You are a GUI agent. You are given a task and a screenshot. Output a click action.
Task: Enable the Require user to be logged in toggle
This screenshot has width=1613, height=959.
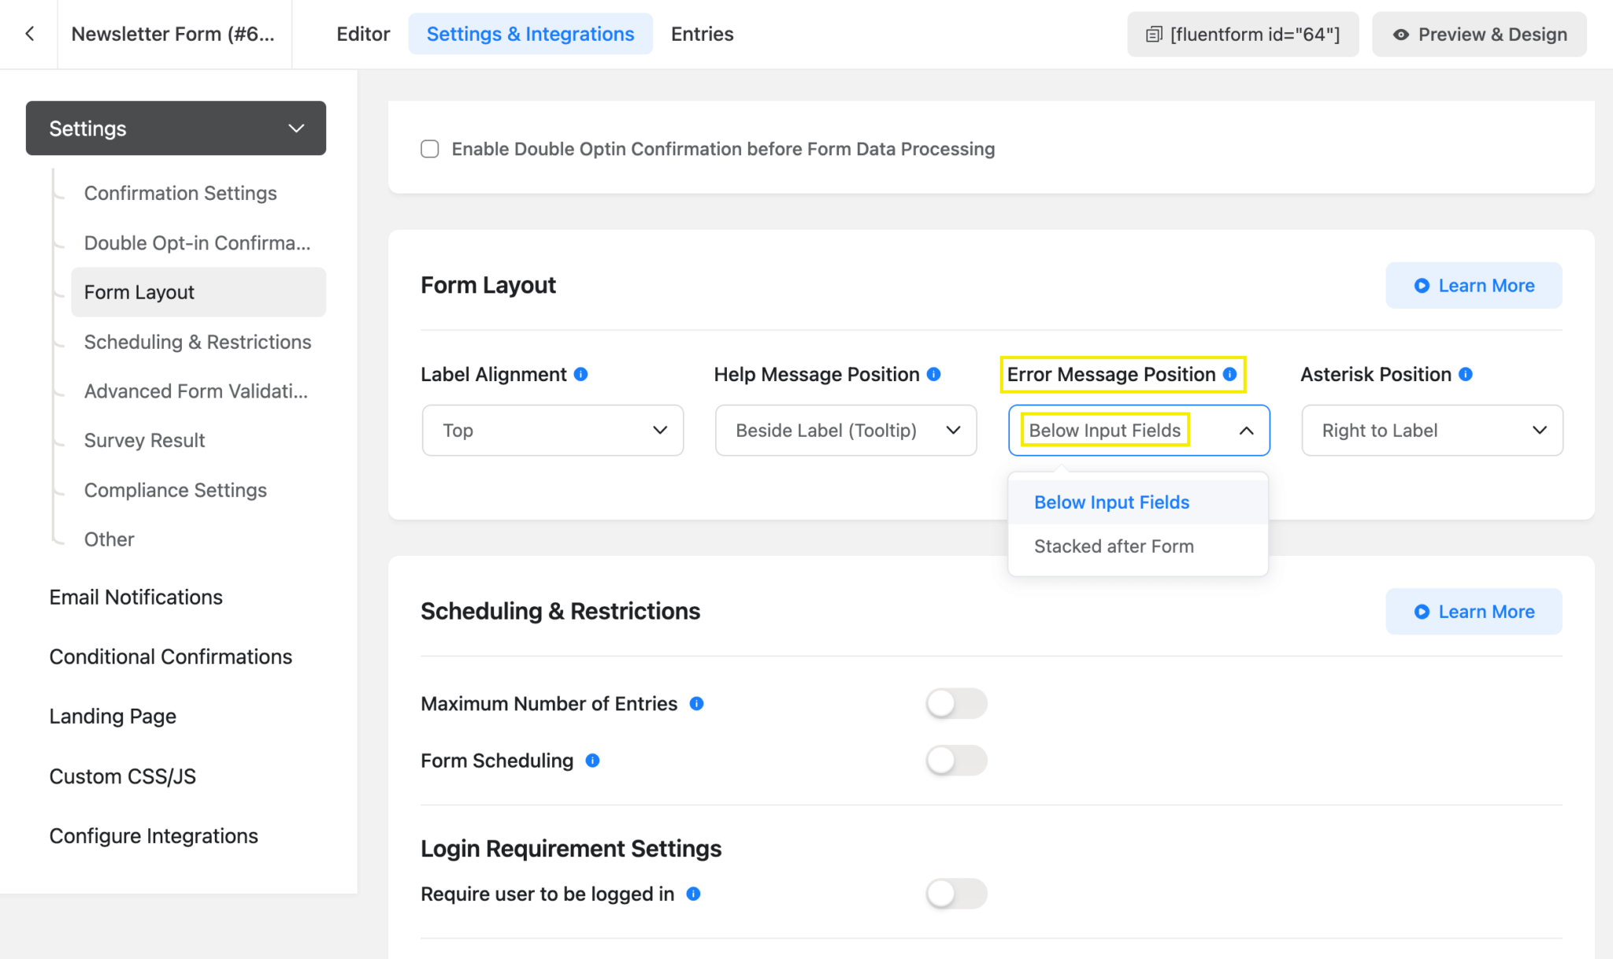[x=956, y=894]
